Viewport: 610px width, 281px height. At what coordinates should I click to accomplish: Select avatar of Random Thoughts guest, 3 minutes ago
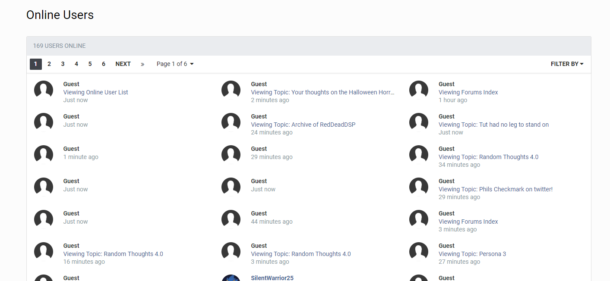pyautogui.click(x=231, y=251)
